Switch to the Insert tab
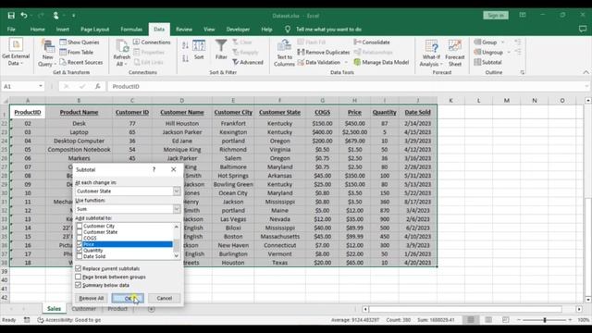 coord(63,29)
